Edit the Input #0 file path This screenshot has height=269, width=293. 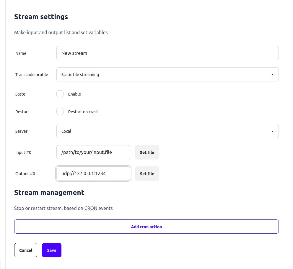pyautogui.click(x=93, y=152)
